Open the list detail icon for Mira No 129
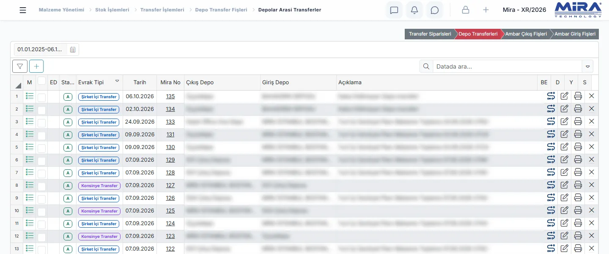 click(30, 160)
